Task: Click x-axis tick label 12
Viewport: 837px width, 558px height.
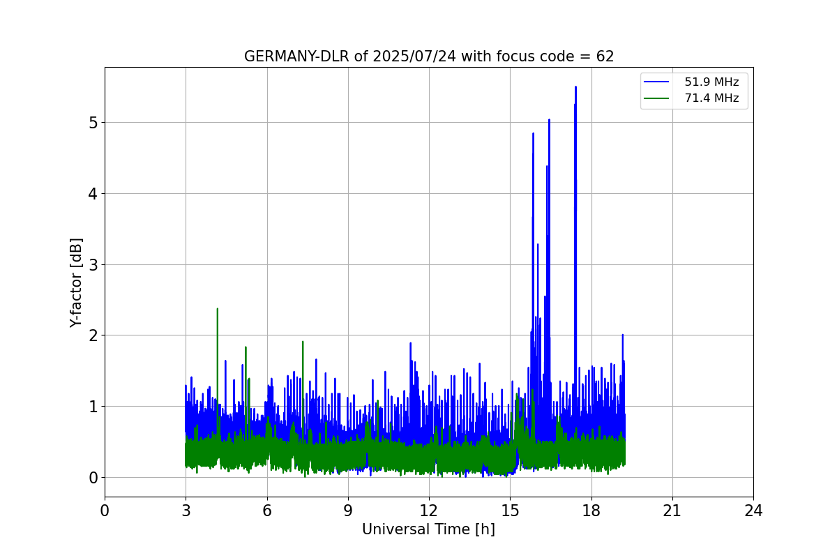Action: [x=429, y=511]
